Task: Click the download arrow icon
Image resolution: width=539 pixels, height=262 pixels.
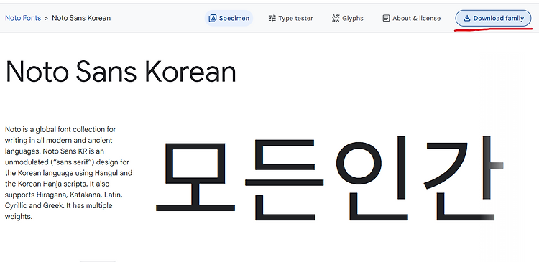Action: pyautogui.click(x=467, y=18)
